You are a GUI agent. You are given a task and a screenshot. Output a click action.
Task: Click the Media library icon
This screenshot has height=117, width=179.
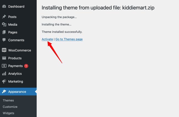pyautogui.click(x=4, y=25)
